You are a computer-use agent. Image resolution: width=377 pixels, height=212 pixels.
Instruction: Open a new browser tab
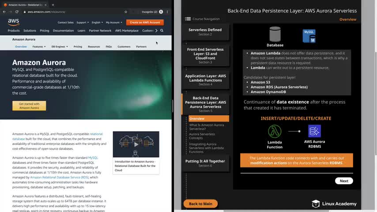pos(53,5)
